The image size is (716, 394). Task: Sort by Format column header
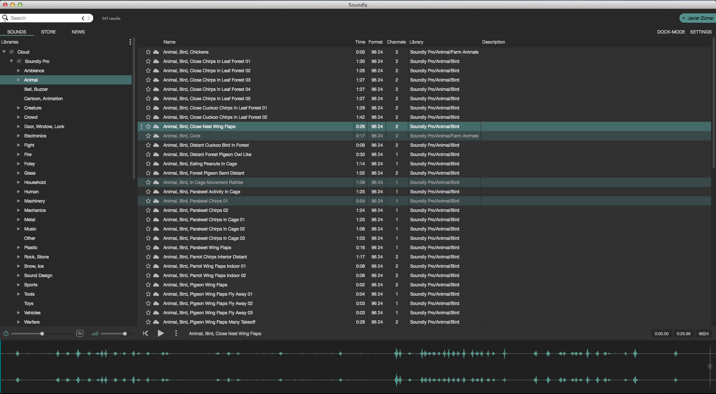click(x=376, y=42)
